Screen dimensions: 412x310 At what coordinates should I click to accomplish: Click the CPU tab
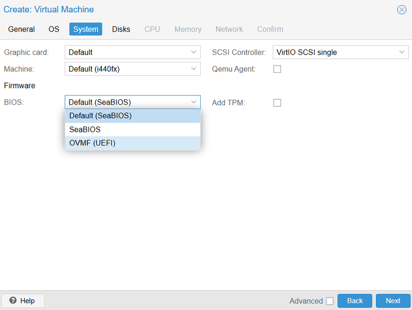(x=152, y=29)
